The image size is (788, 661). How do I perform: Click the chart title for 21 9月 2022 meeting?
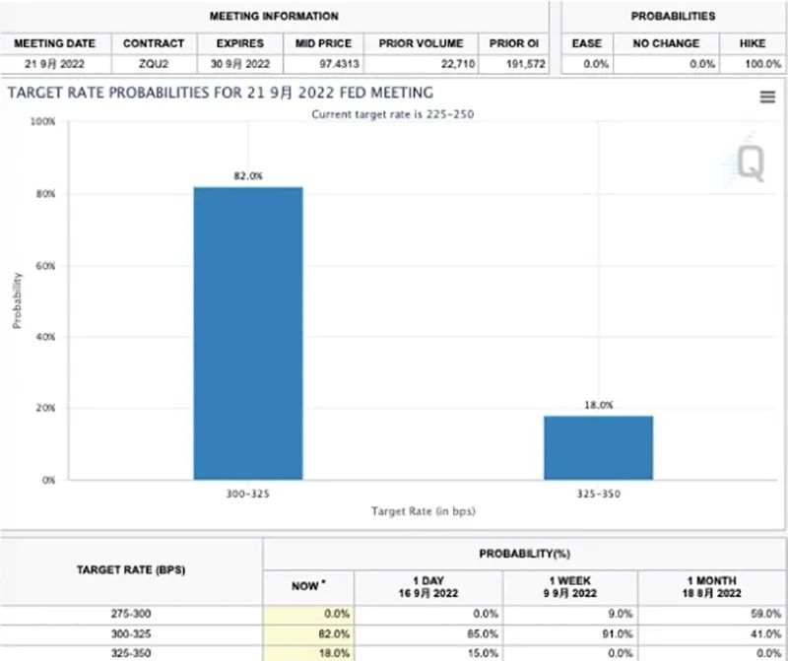tap(221, 93)
